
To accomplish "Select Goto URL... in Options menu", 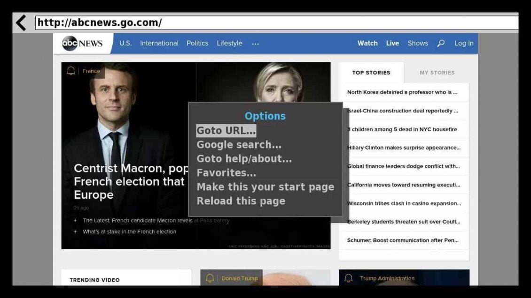I will coord(226,131).
